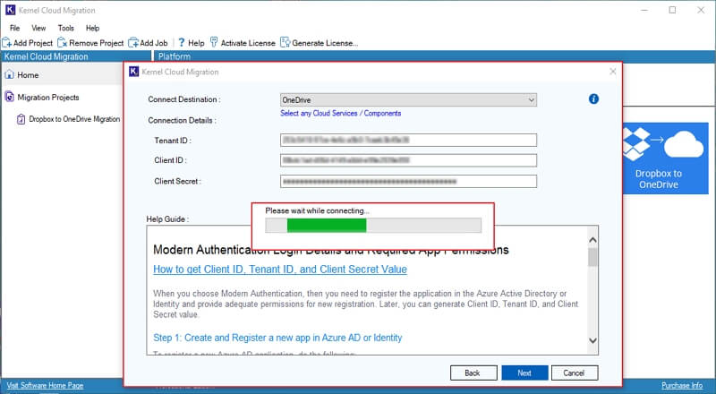
Task: Click the help guide scrollbar thumb
Action: coord(592,257)
